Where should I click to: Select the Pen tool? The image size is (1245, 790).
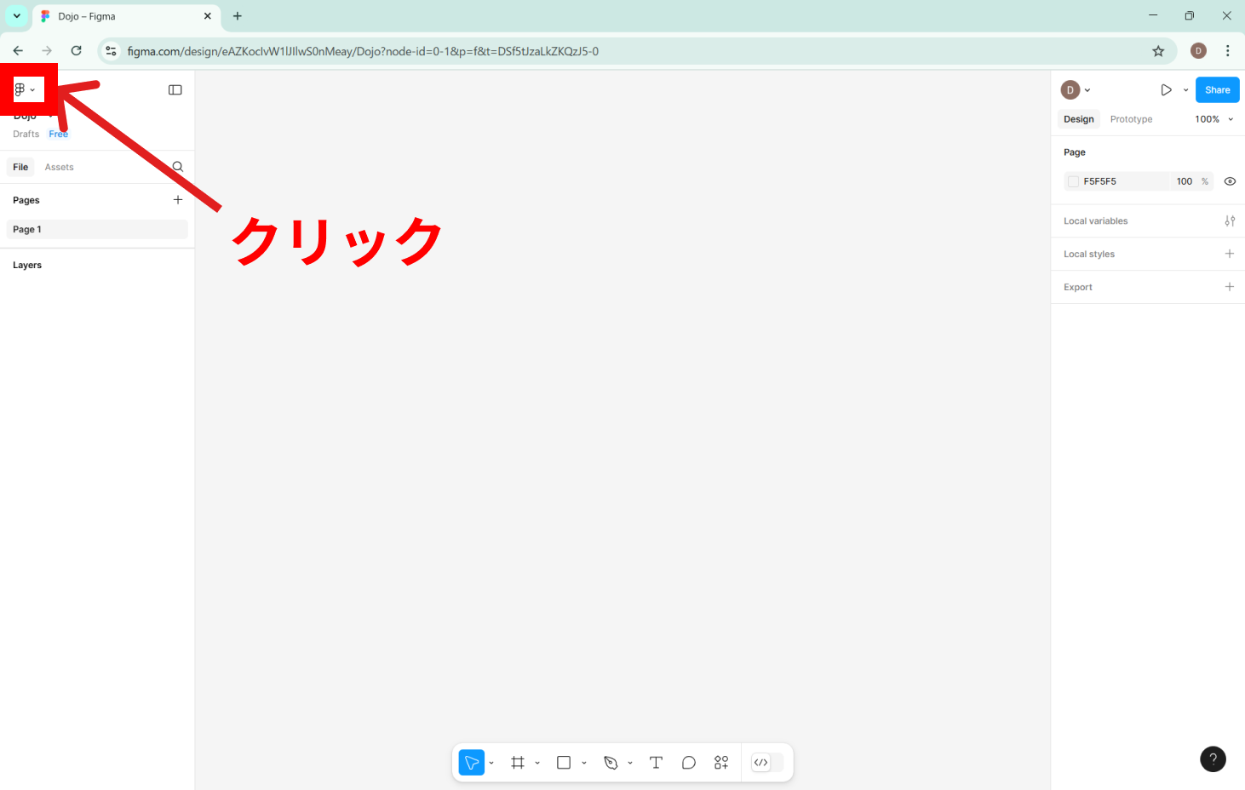pos(611,763)
